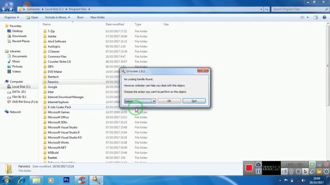Select the Microsoft Visual Studio 9.0 folder
The image size is (330, 185).
click(x=64, y=137)
